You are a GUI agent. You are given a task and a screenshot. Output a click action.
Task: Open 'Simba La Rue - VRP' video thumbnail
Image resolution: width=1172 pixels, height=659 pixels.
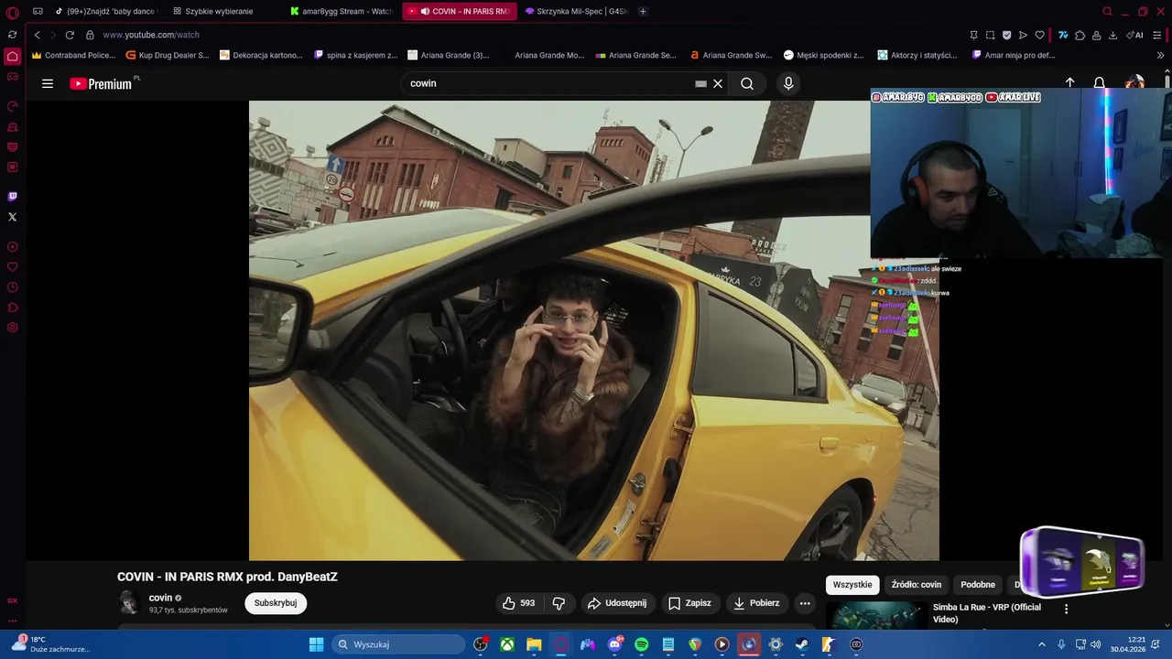(x=876, y=616)
